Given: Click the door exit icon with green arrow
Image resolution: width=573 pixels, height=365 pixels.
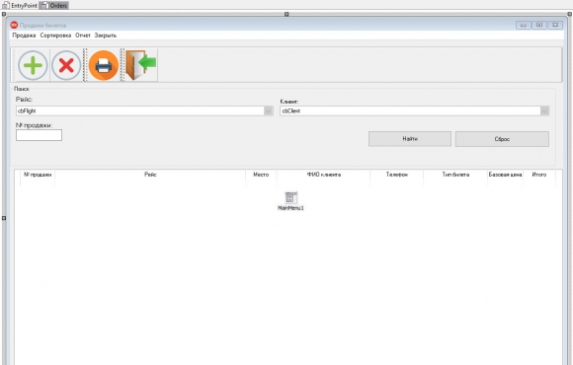Looking at the screenshot, I should (x=140, y=65).
